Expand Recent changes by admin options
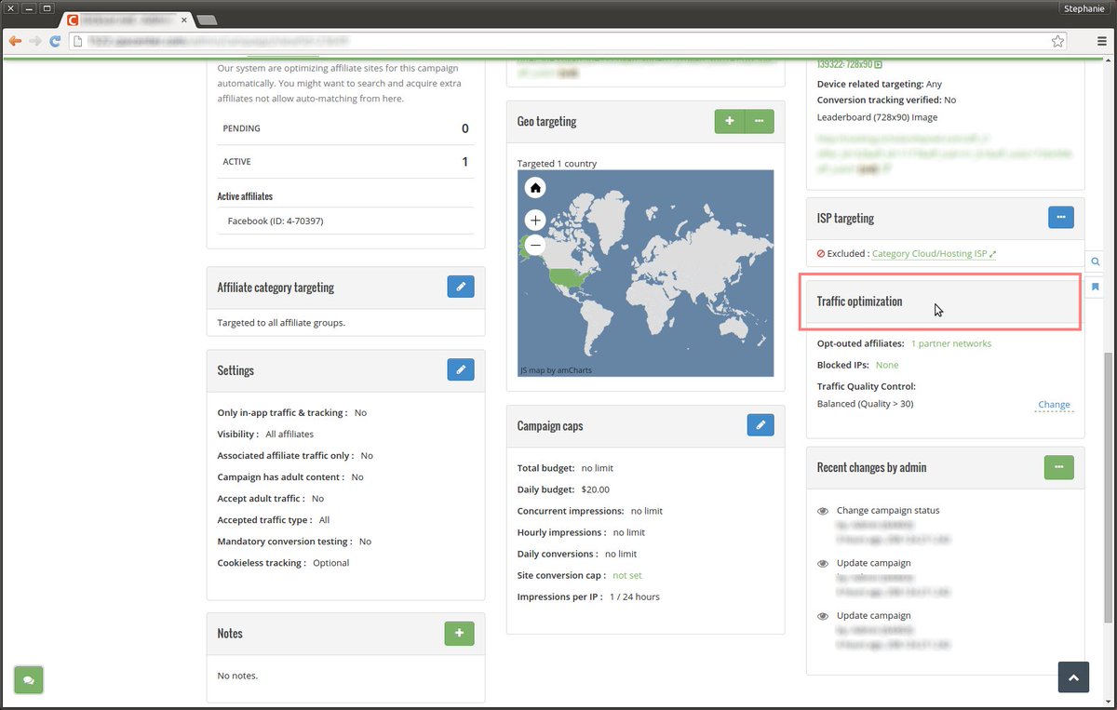 (x=1058, y=468)
